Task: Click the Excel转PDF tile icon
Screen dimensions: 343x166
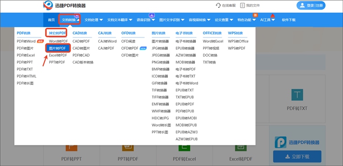Action: pos(241,148)
